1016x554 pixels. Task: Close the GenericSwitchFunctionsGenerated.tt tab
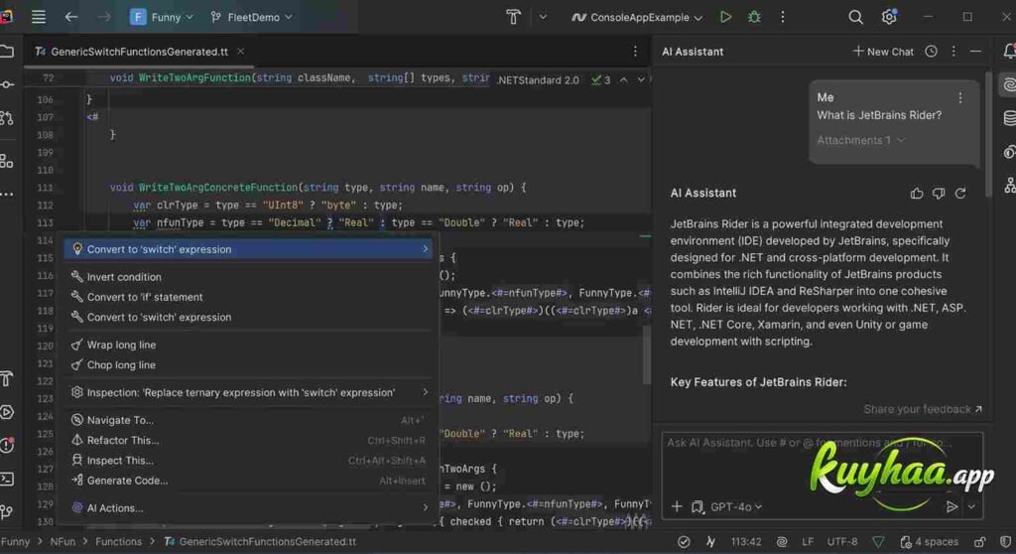click(x=240, y=52)
